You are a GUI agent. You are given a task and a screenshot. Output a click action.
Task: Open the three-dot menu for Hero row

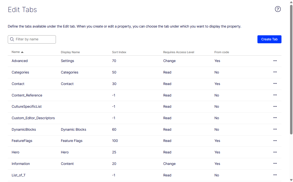click(x=275, y=152)
